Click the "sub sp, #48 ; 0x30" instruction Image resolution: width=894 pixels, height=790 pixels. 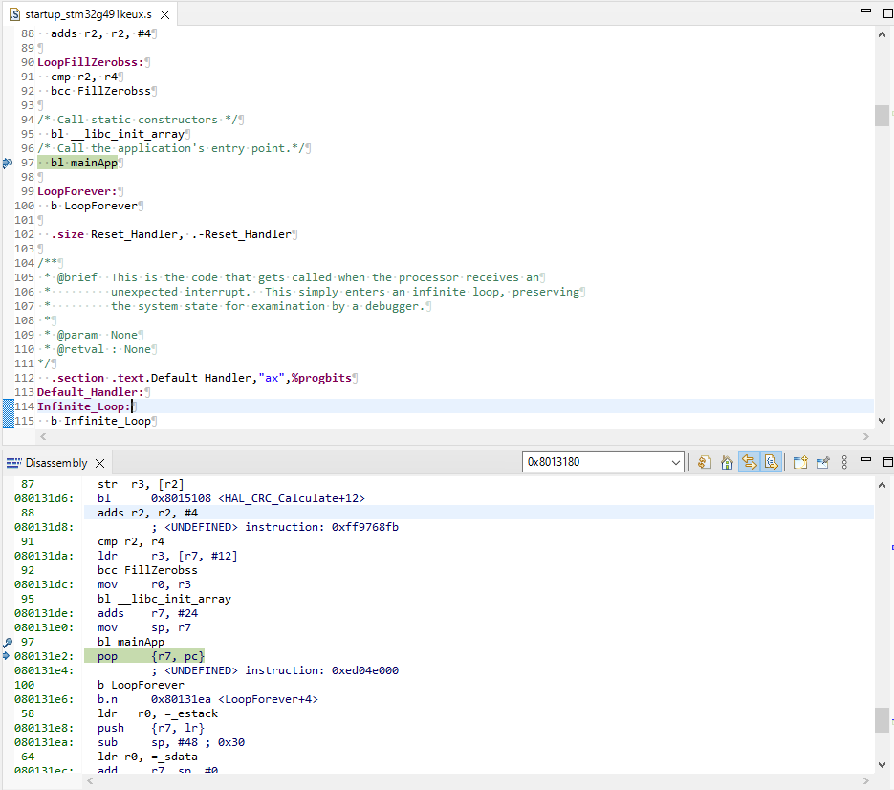171,742
